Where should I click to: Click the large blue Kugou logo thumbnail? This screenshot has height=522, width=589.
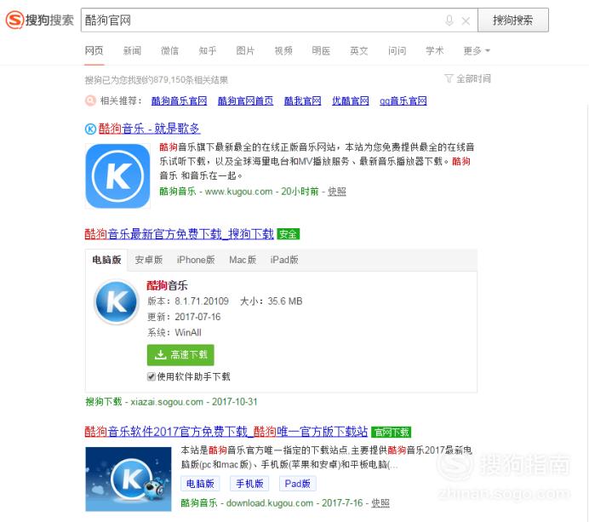[118, 176]
